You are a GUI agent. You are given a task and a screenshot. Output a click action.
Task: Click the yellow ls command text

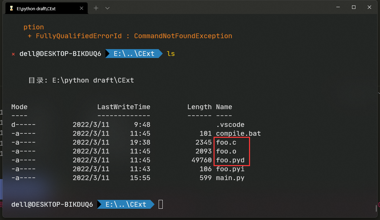pos(171,54)
